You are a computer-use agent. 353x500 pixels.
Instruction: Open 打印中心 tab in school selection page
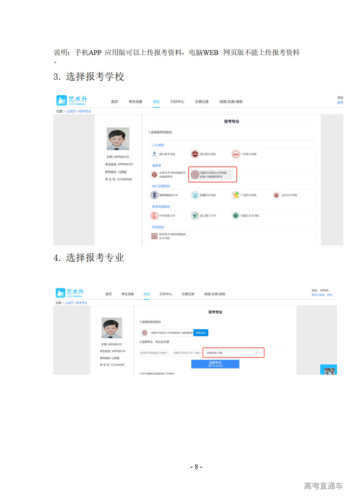coord(177,102)
